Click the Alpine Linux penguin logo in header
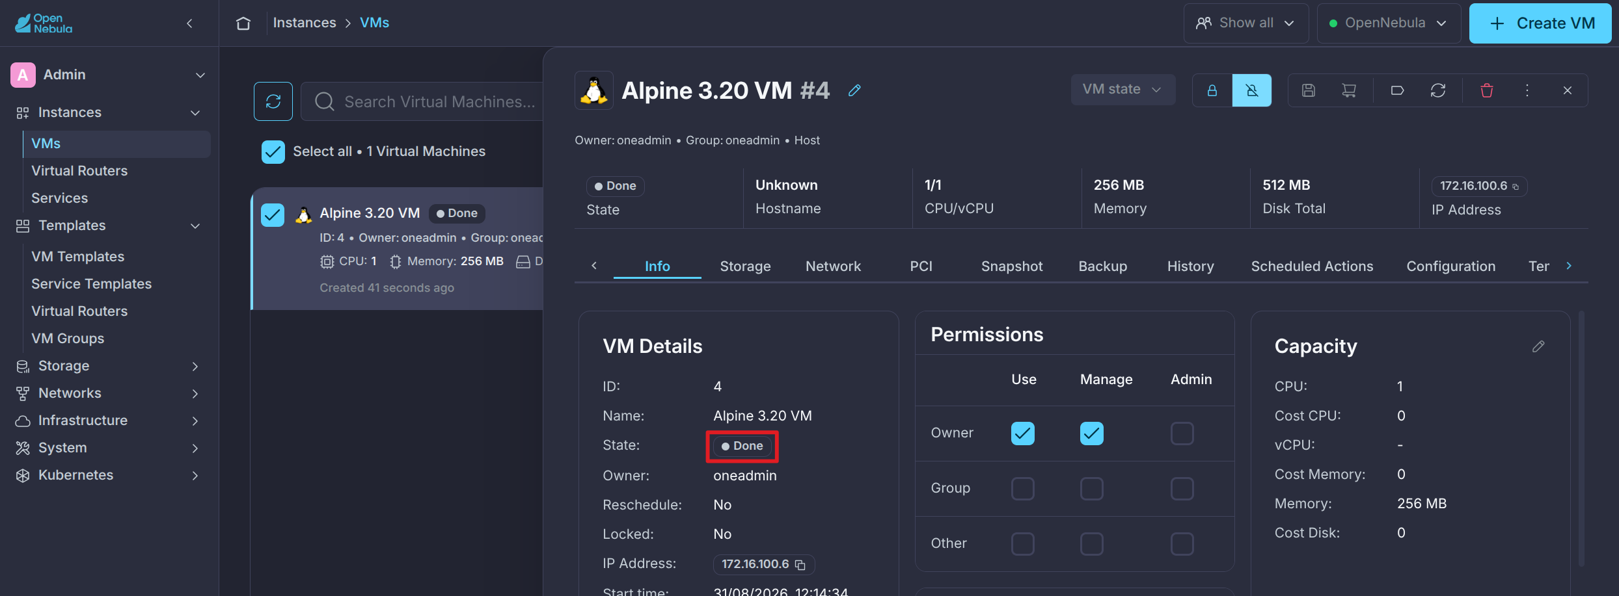Image resolution: width=1619 pixels, height=596 pixels. [593, 90]
